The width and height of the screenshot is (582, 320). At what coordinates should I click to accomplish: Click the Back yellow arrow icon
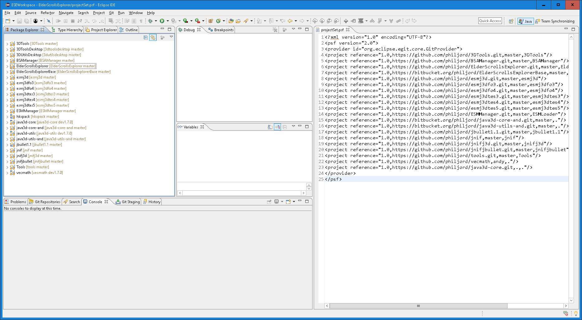coord(290,21)
